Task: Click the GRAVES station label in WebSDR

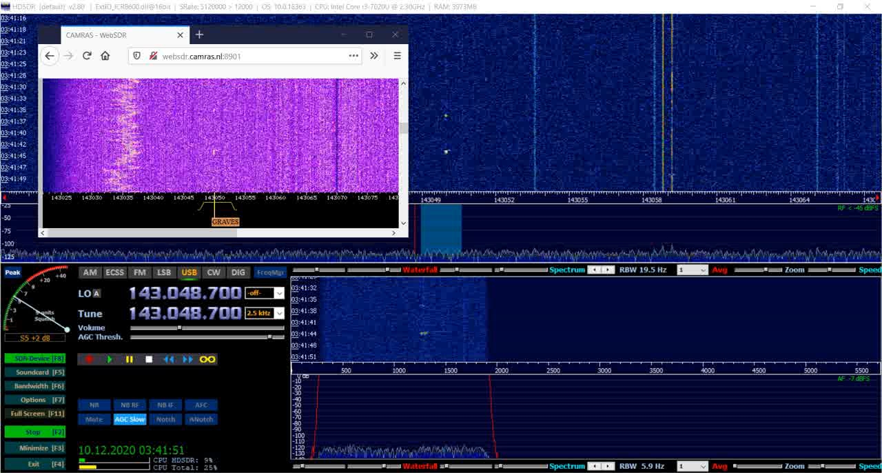Action: [x=225, y=222]
